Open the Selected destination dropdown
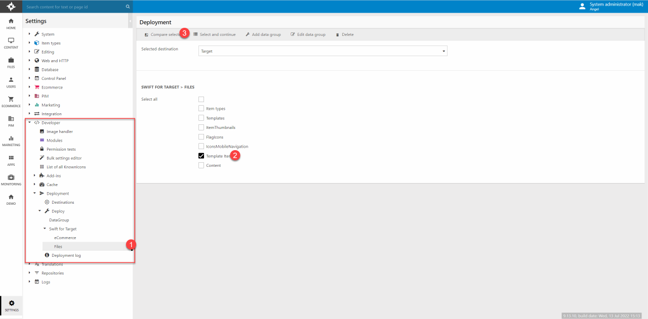Screen dimensions: 648x319 click(x=322, y=51)
